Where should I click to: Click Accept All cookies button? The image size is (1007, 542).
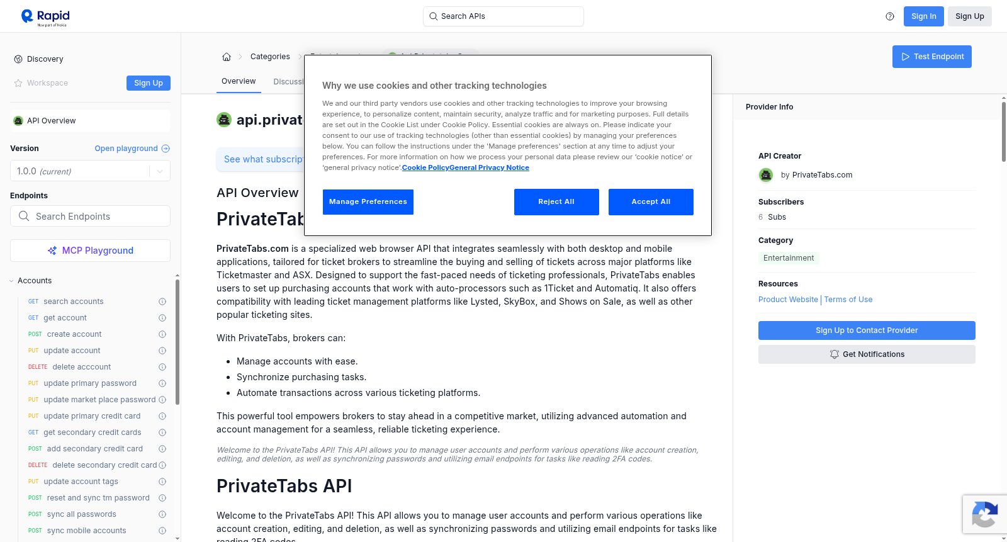[x=651, y=202]
